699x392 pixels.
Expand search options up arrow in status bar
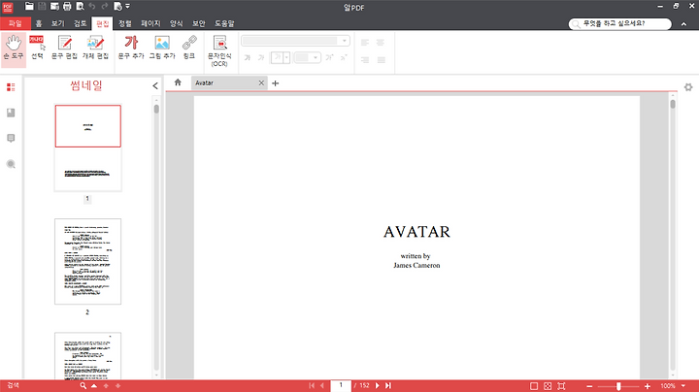point(94,386)
